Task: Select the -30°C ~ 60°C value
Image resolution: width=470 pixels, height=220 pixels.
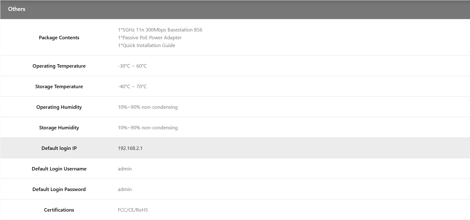Action: 132,66
